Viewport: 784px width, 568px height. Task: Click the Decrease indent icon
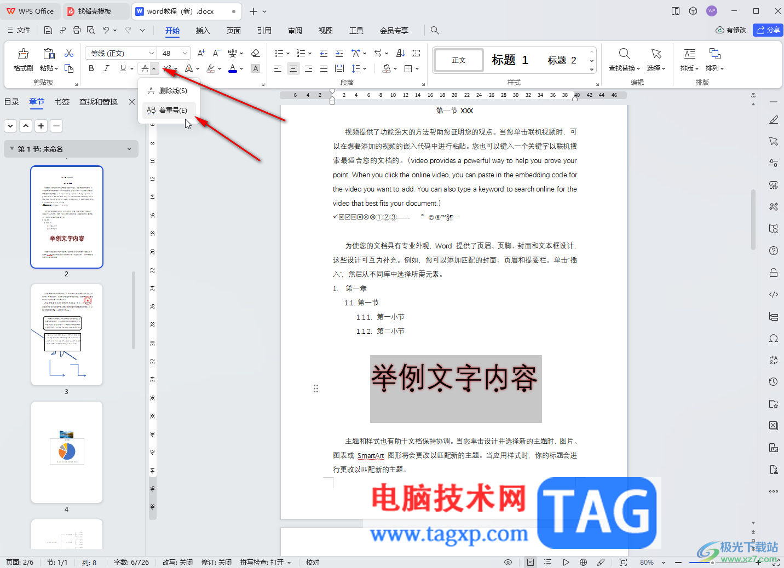324,53
